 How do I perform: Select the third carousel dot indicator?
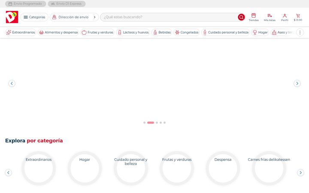coord(157,123)
